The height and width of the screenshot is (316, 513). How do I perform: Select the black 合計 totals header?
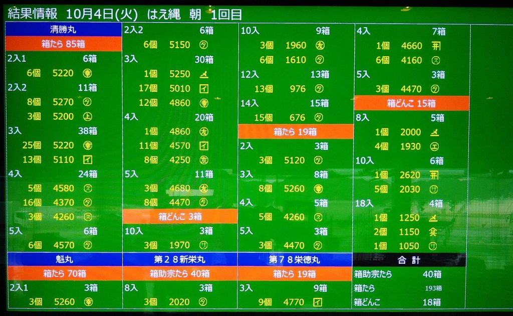pyautogui.click(x=409, y=260)
